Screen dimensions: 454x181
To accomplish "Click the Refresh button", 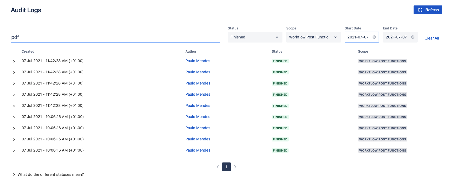I will click(x=428, y=10).
